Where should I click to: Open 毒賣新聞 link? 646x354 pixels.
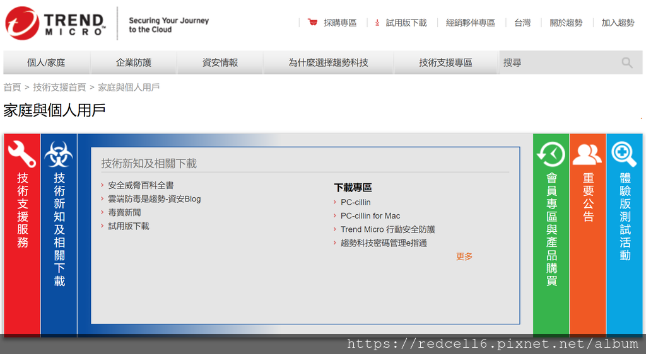(124, 212)
